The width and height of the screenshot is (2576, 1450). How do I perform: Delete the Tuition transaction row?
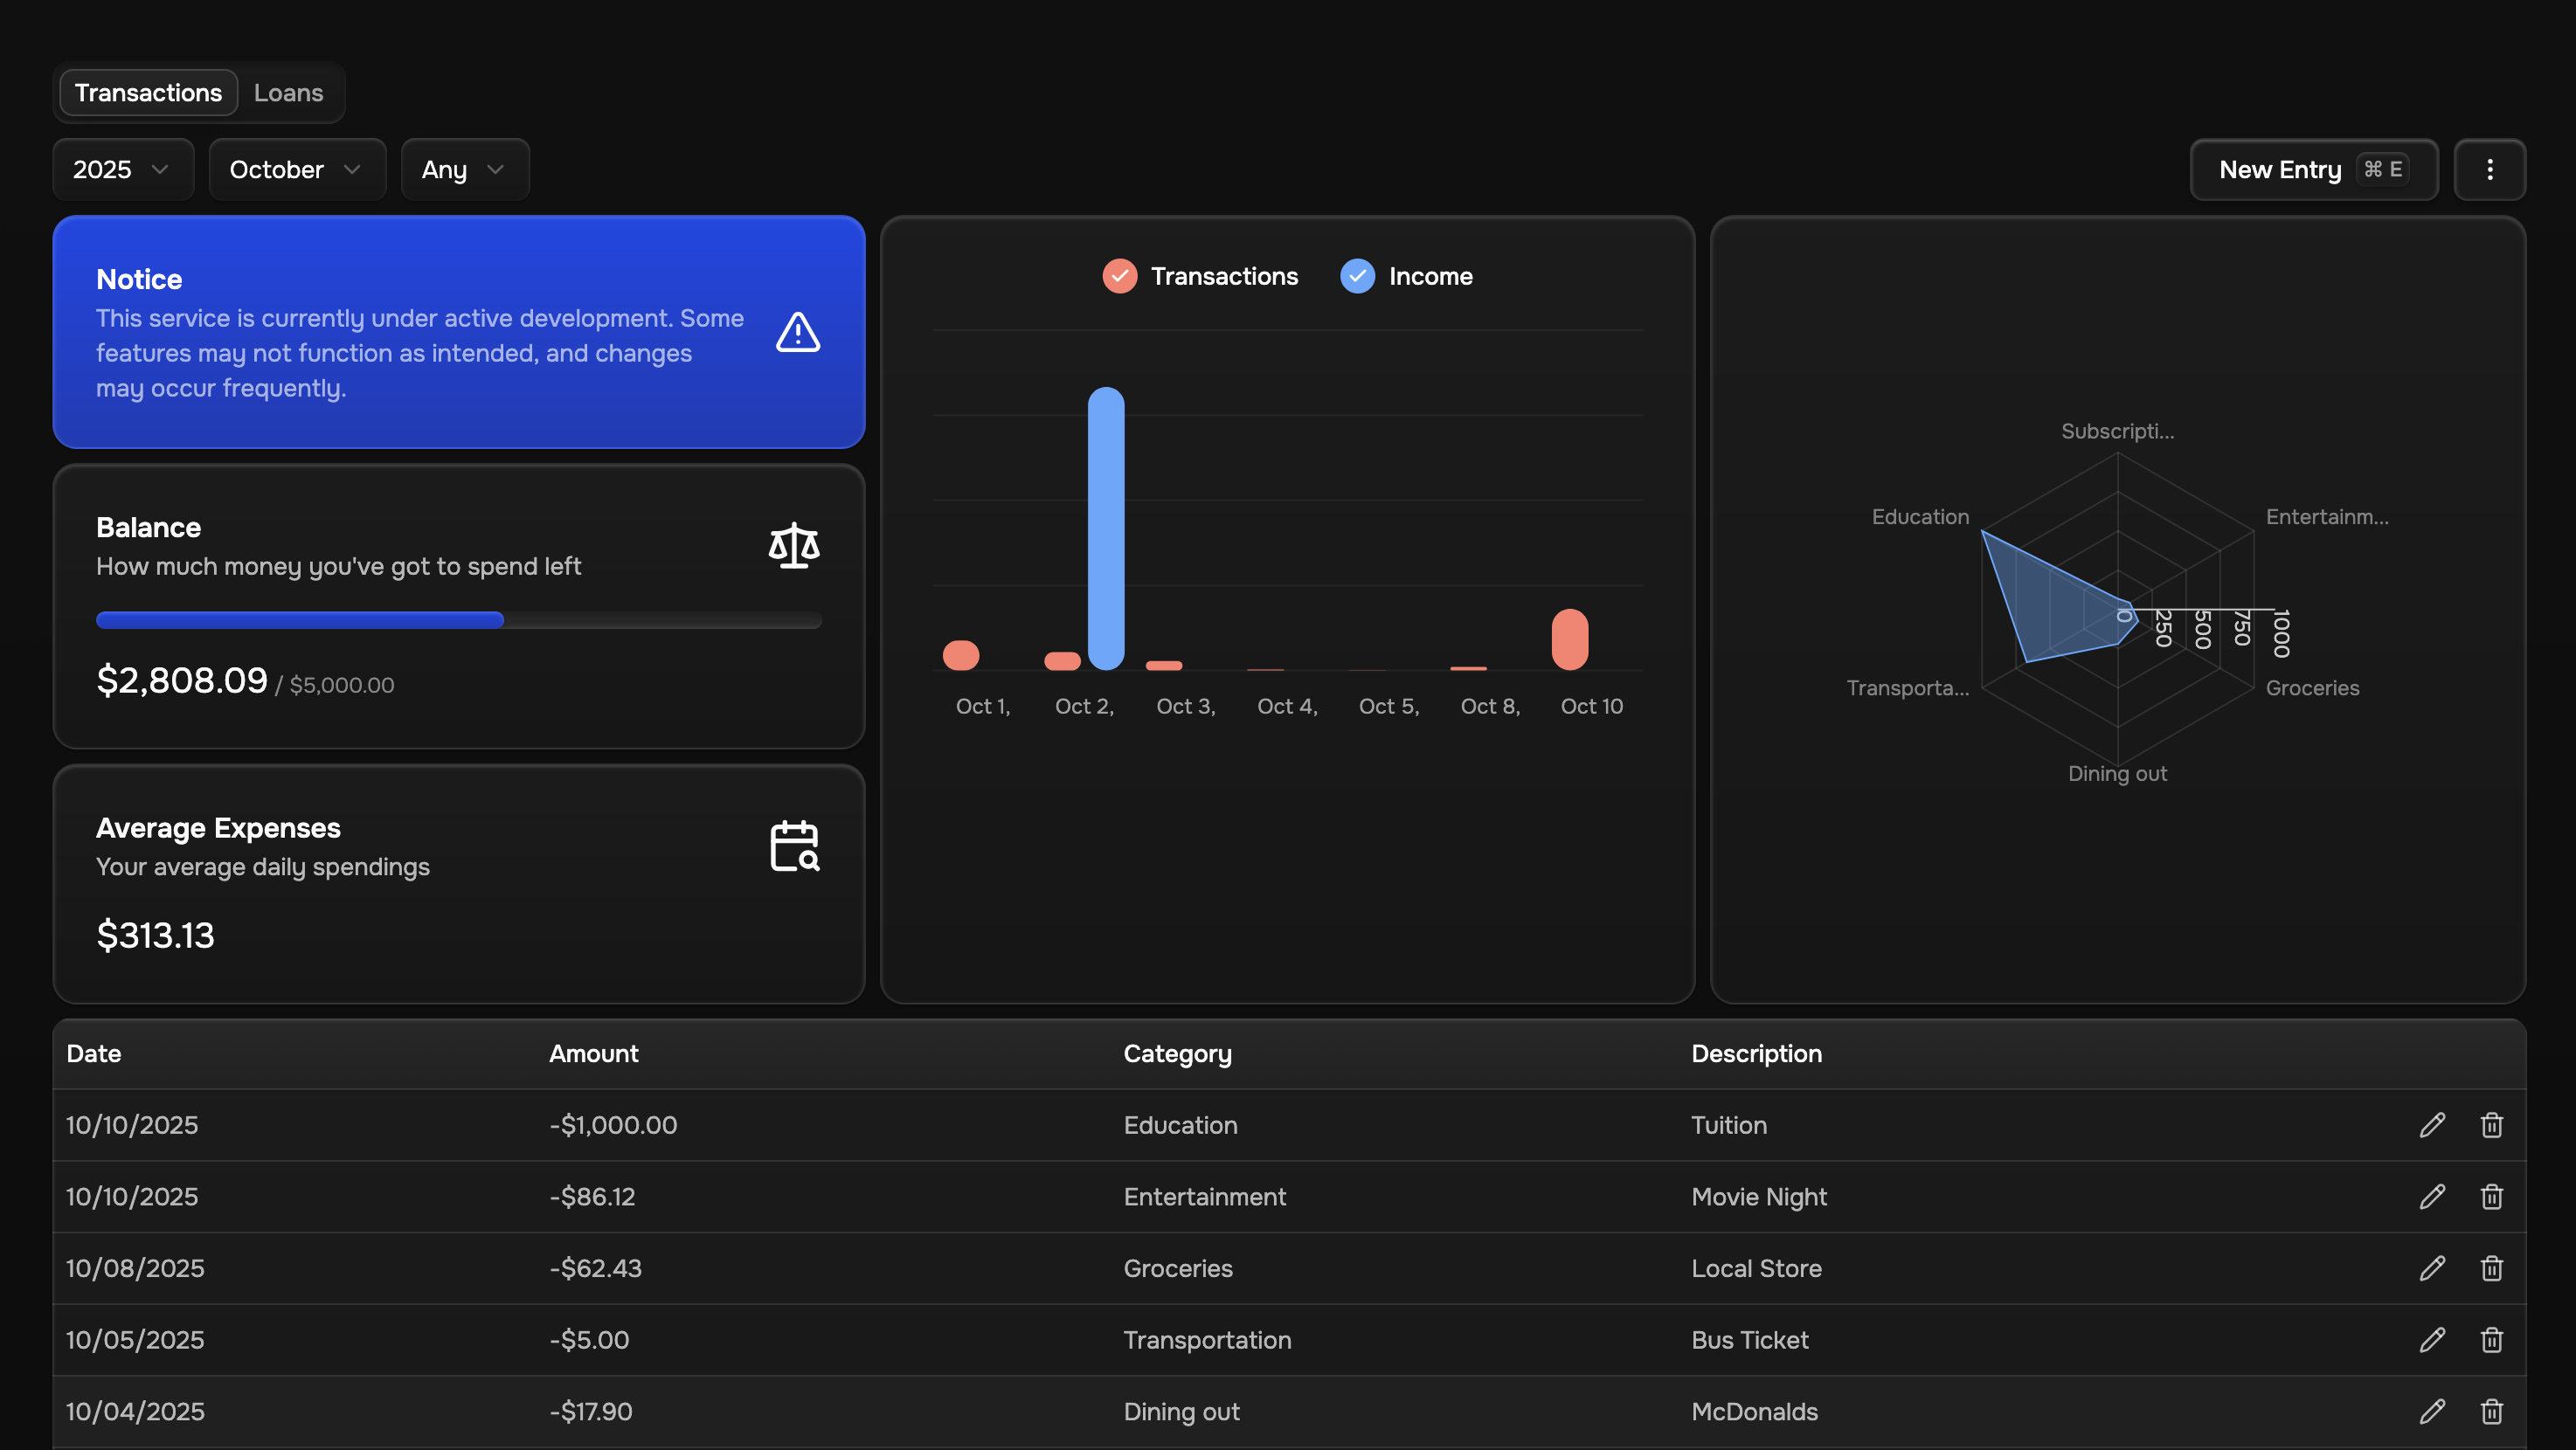(2491, 1125)
